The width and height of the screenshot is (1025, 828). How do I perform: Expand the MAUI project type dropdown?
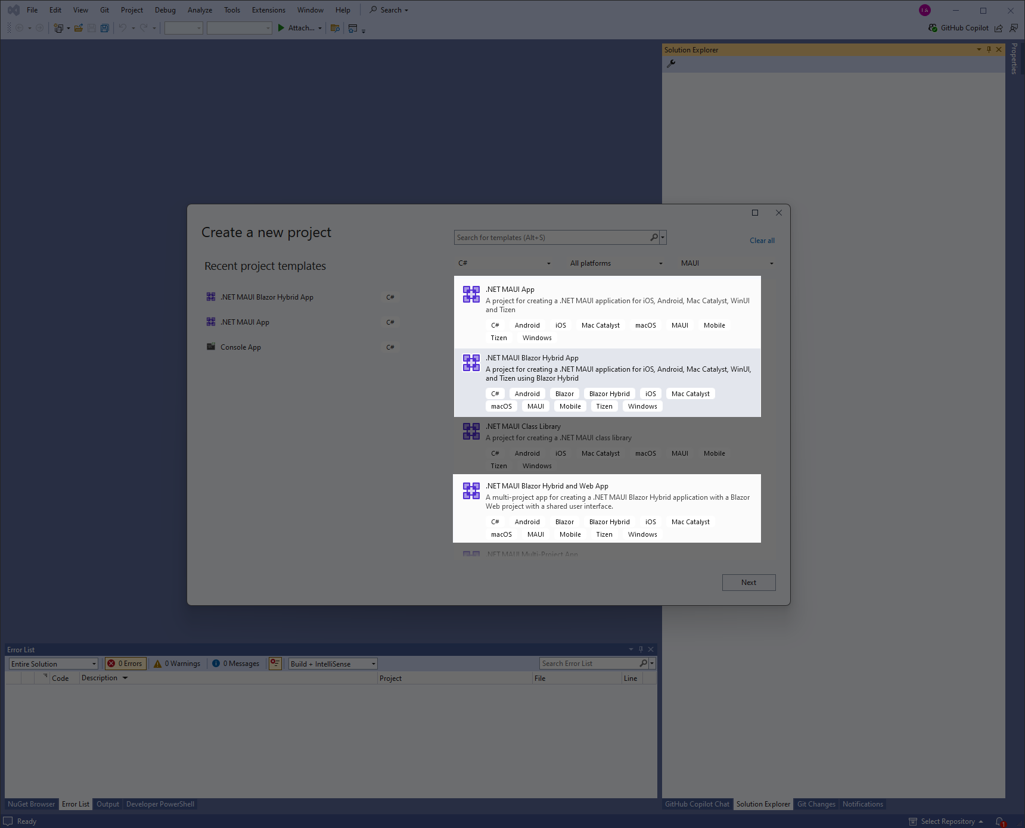point(726,263)
